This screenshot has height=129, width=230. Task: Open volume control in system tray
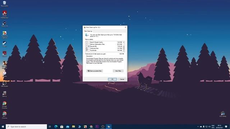pyautogui.click(x=209, y=126)
